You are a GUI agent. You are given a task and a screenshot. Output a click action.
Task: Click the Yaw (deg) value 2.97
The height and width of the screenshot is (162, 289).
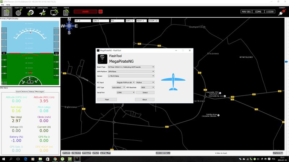(x=16, y=121)
